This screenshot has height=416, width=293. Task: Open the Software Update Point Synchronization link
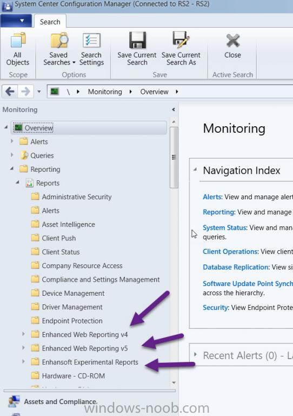[x=248, y=284]
